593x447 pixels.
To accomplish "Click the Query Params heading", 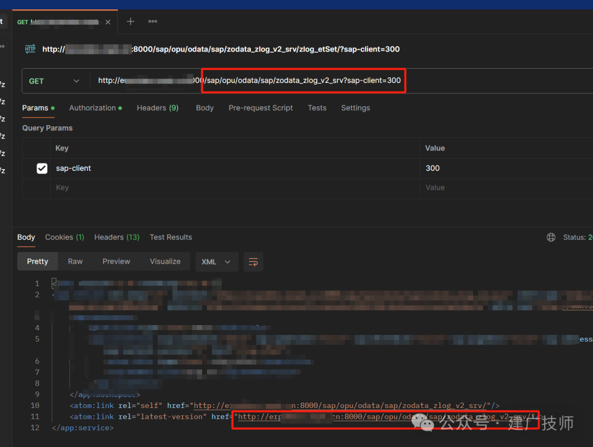I will click(47, 128).
